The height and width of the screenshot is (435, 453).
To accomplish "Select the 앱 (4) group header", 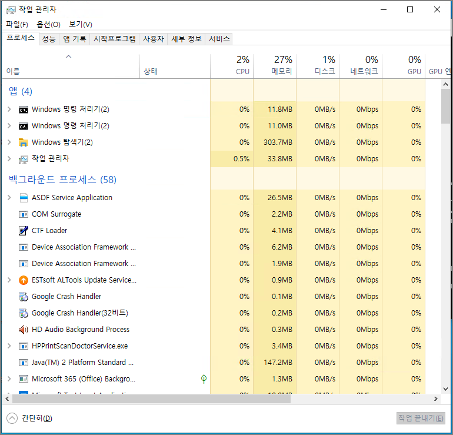I will pos(21,91).
